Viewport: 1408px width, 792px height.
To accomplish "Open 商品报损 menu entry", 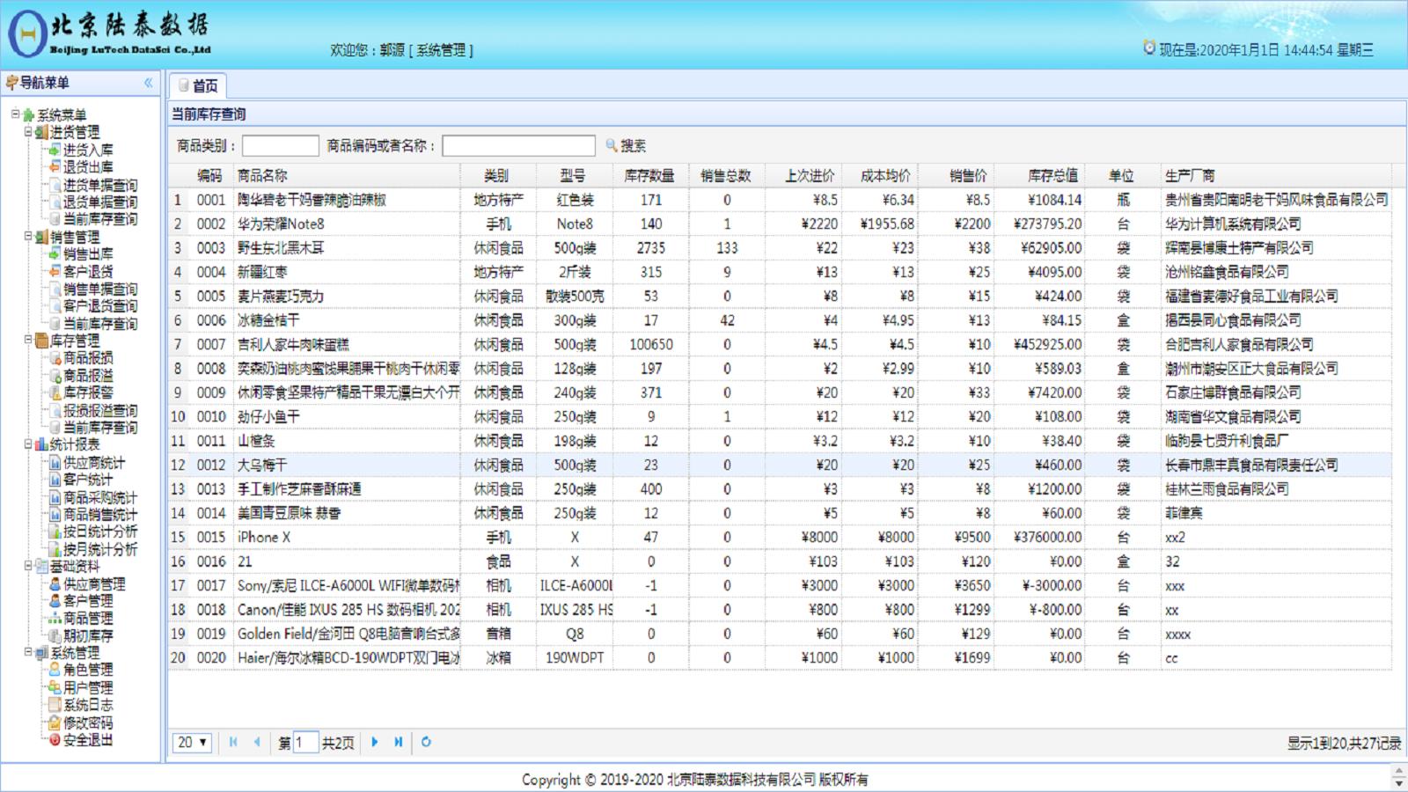I will click(x=88, y=358).
